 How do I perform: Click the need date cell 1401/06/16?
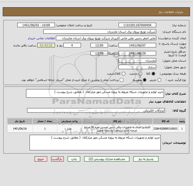[x=20, y=129]
